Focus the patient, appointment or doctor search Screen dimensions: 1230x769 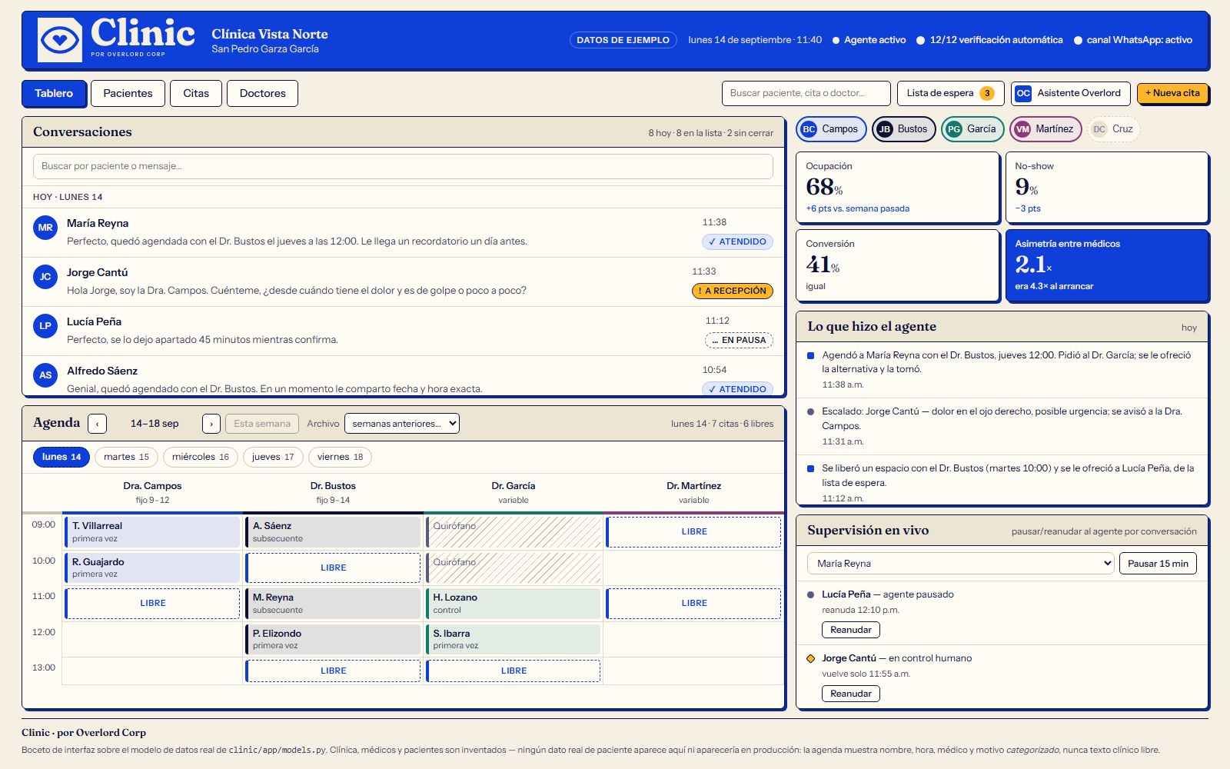(806, 93)
